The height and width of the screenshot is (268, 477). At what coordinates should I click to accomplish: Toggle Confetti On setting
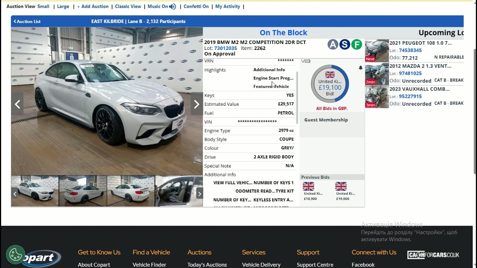pos(196,6)
